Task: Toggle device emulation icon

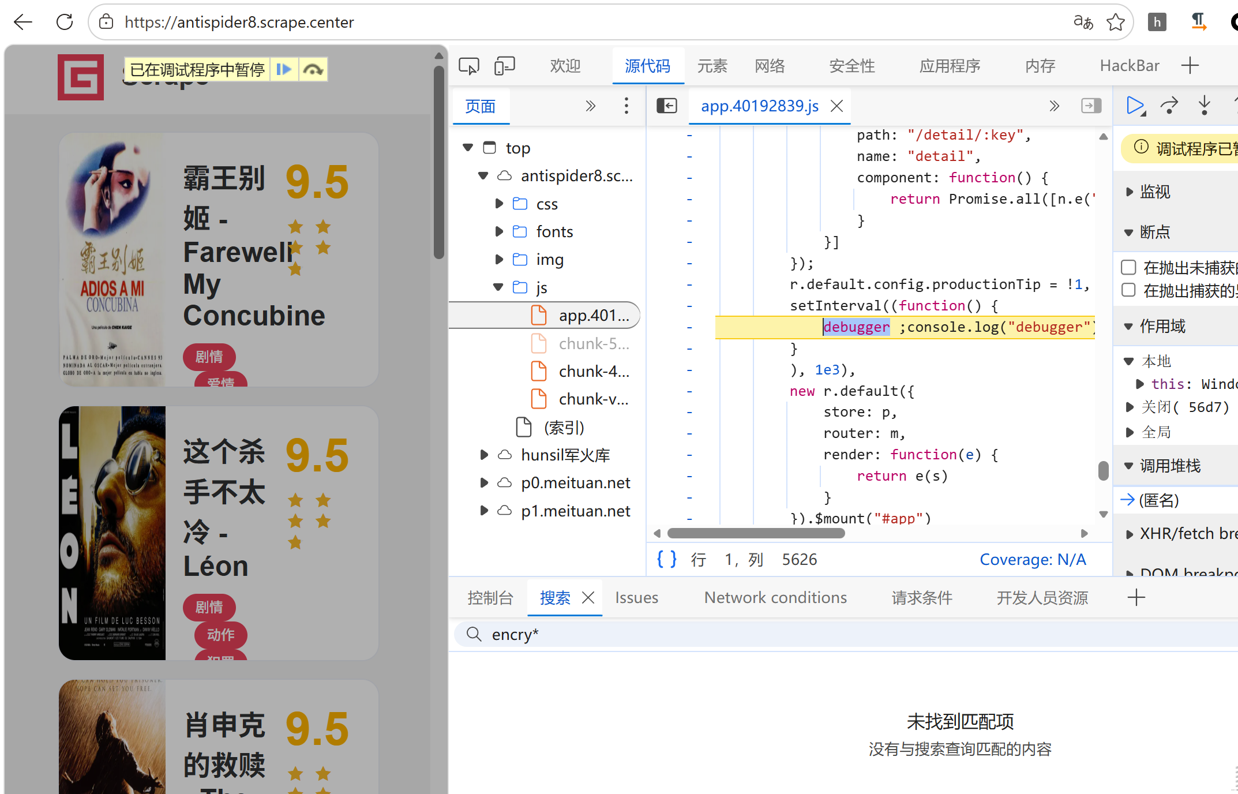Action: click(504, 66)
